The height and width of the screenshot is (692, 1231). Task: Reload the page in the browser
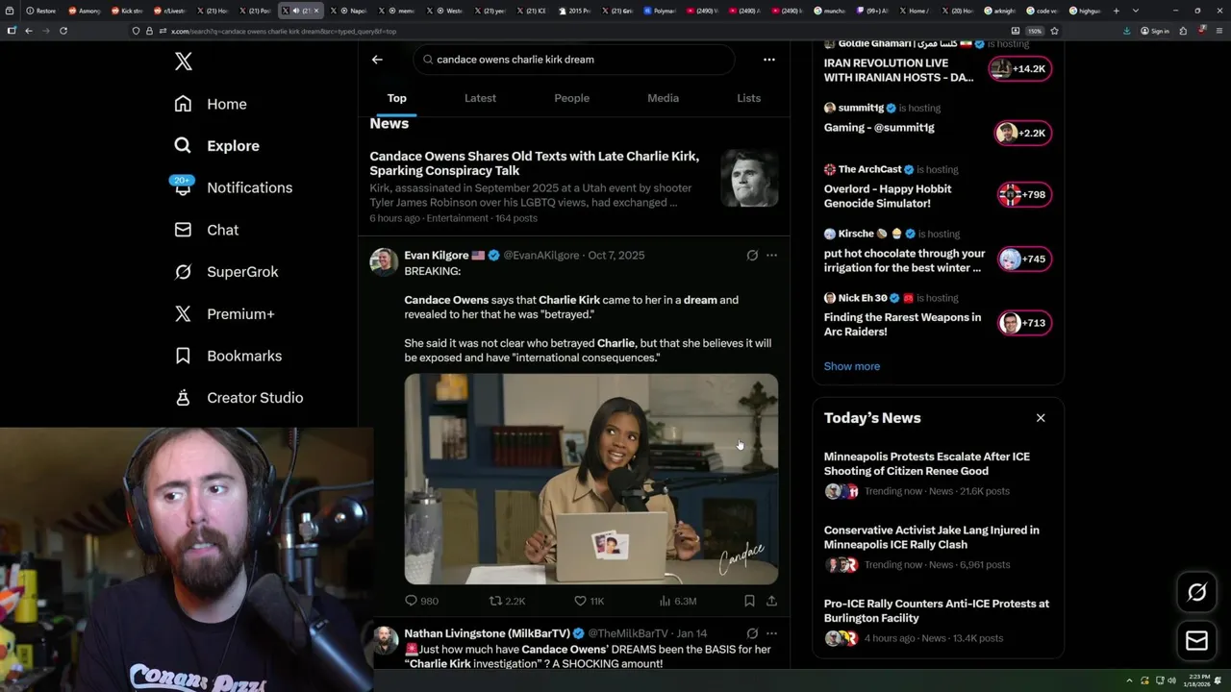[x=63, y=31]
